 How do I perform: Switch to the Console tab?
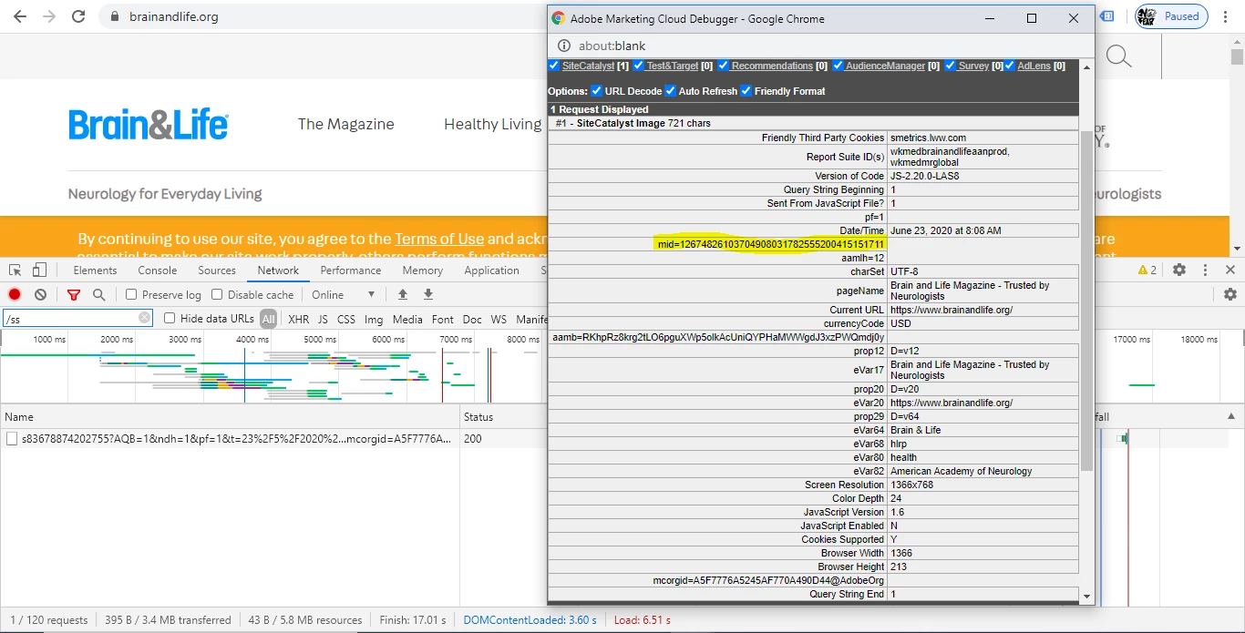click(158, 270)
